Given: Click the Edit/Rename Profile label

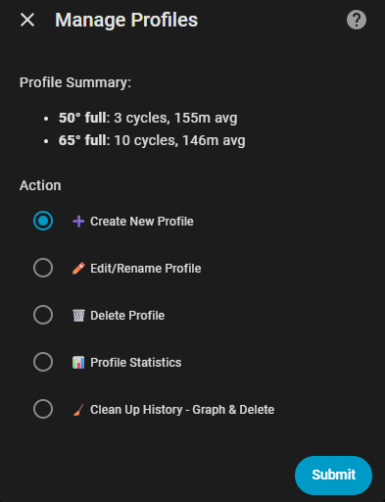Looking at the screenshot, I should (146, 269).
